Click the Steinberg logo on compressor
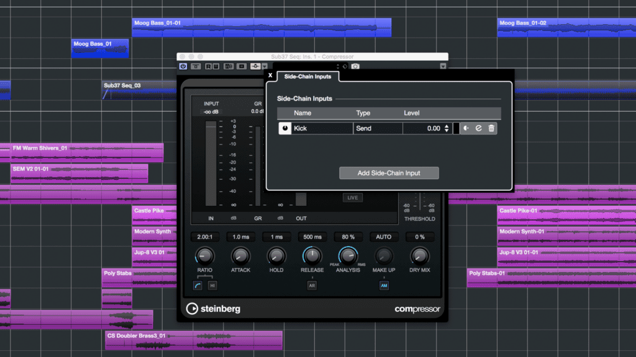This screenshot has height=357, width=636. [214, 309]
